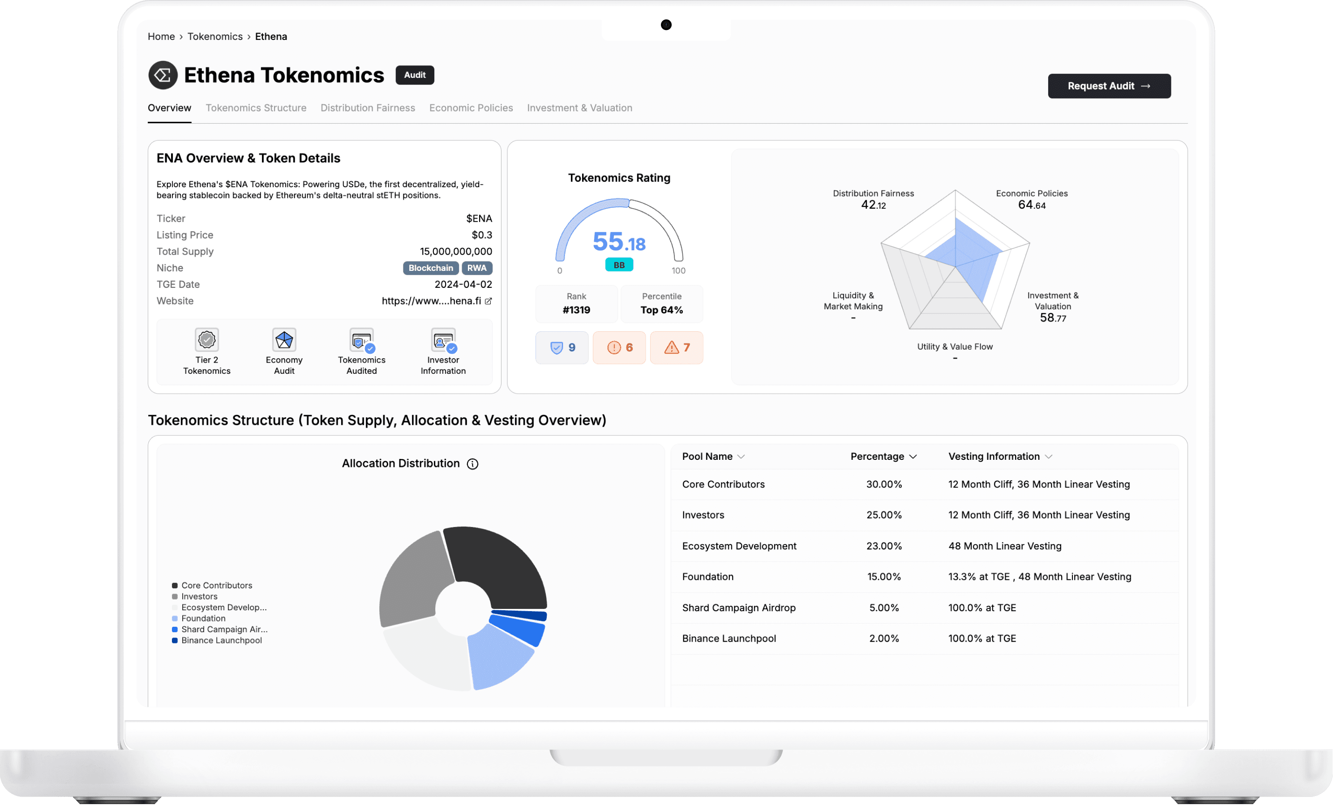Click the Foundation color swatch in the legend
The image size is (1333, 805).
(174, 618)
